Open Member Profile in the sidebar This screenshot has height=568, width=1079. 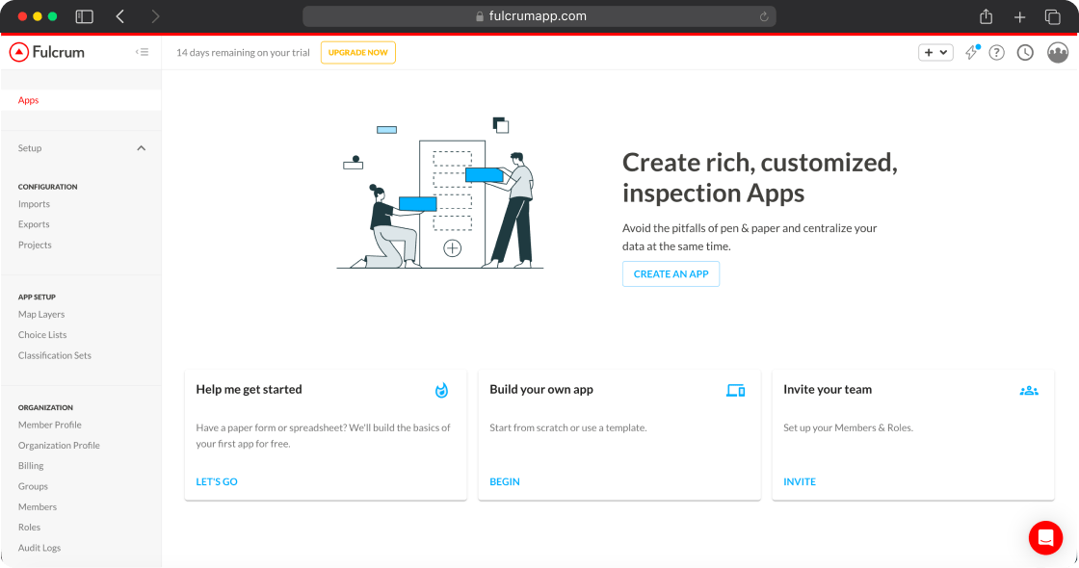[49, 425]
